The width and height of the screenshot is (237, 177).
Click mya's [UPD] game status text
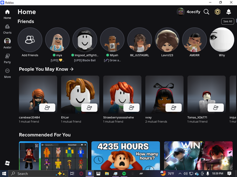pos(57,60)
